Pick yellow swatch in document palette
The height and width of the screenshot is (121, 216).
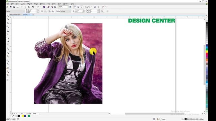tap(23, 116)
